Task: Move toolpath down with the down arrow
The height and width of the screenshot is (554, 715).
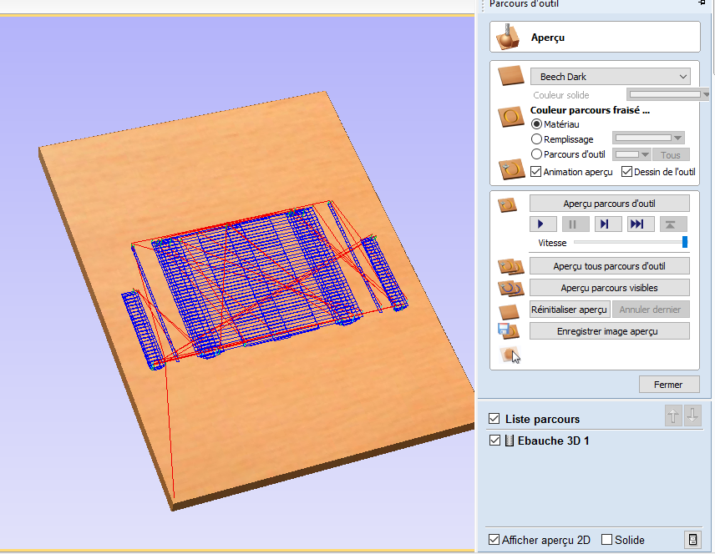Action: pos(692,415)
